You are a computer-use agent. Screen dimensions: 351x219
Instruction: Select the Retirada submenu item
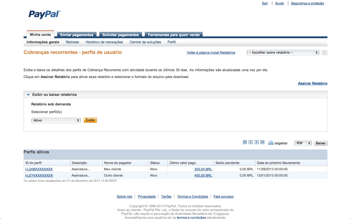(x=72, y=42)
